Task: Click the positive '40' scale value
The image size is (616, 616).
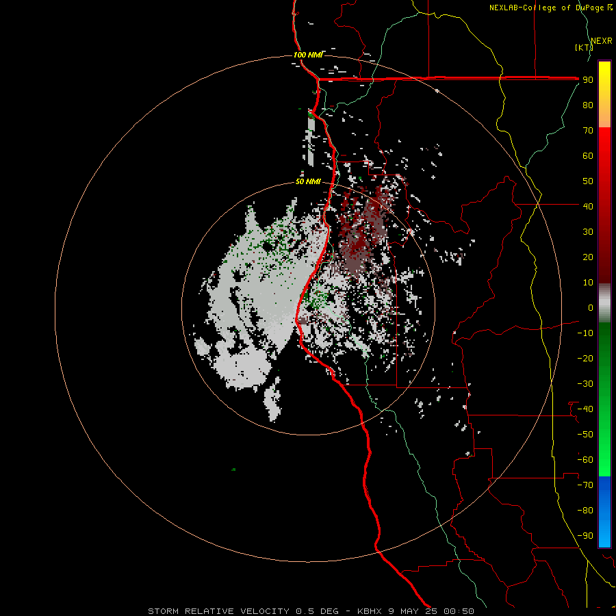Action: tap(588, 206)
